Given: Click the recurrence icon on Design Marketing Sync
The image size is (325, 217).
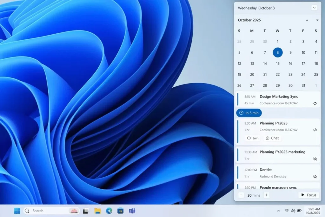Looking at the screenshot, I should pos(315,103).
